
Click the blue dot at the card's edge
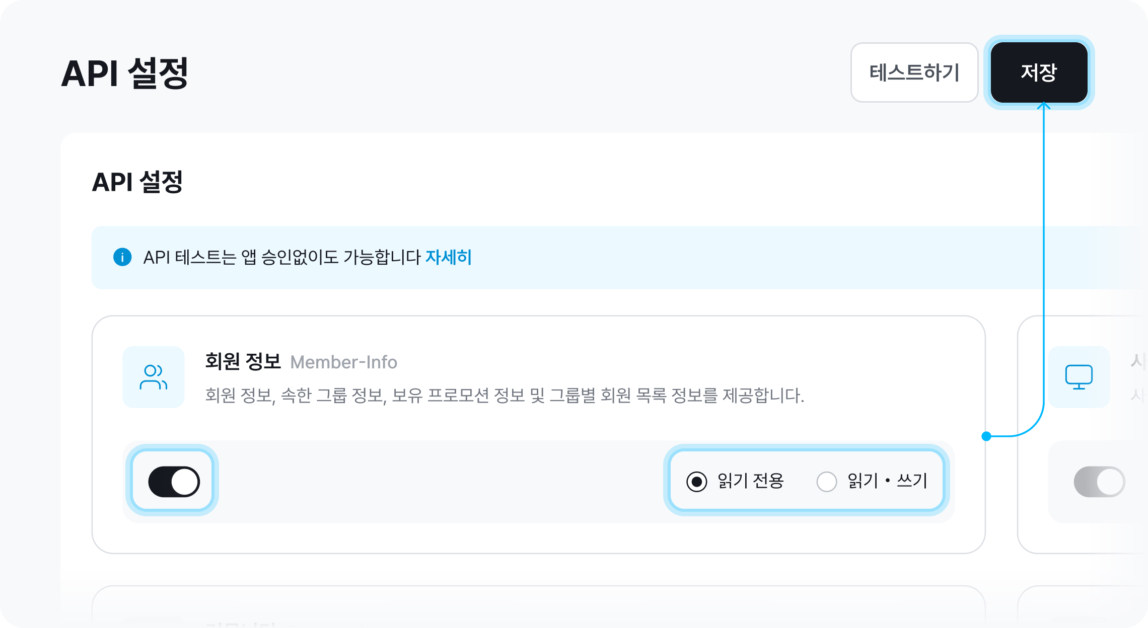click(986, 436)
